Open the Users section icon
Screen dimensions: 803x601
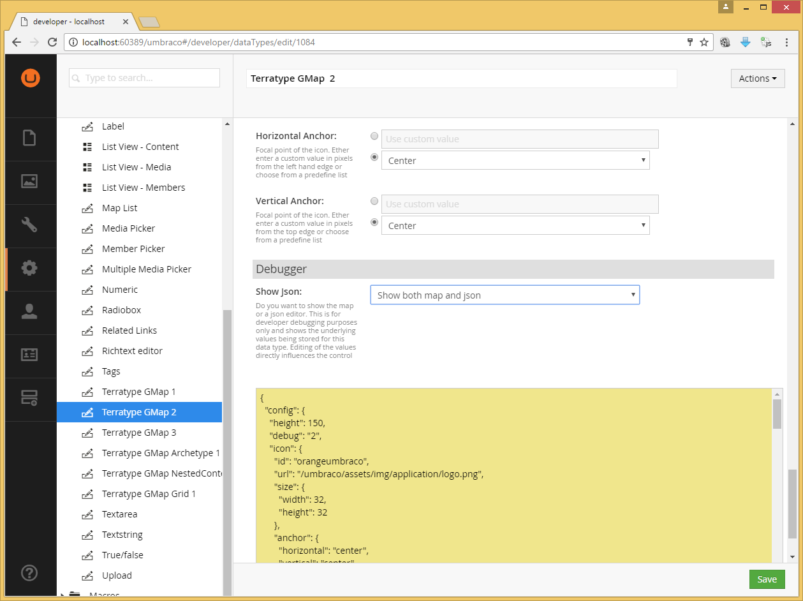pyautogui.click(x=29, y=311)
